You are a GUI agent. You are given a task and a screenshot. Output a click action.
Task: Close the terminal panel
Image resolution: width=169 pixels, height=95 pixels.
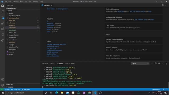[x=166, y=63]
